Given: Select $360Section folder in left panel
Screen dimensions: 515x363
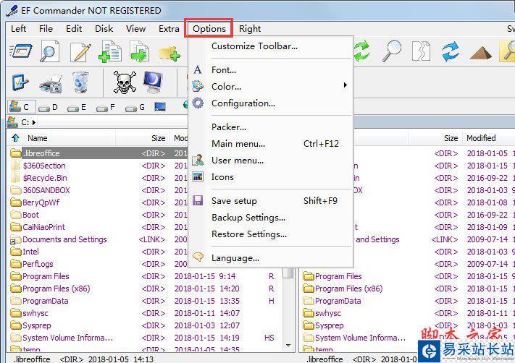Looking at the screenshot, I should click(x=44, y=166).
